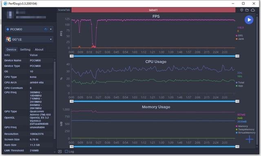Start recording with the blue play button

point(249,20)
